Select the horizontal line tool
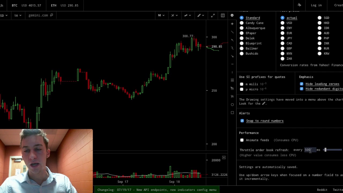Viewport: 343px width, 193px height. pyautogui.click(x=232, y=64)
